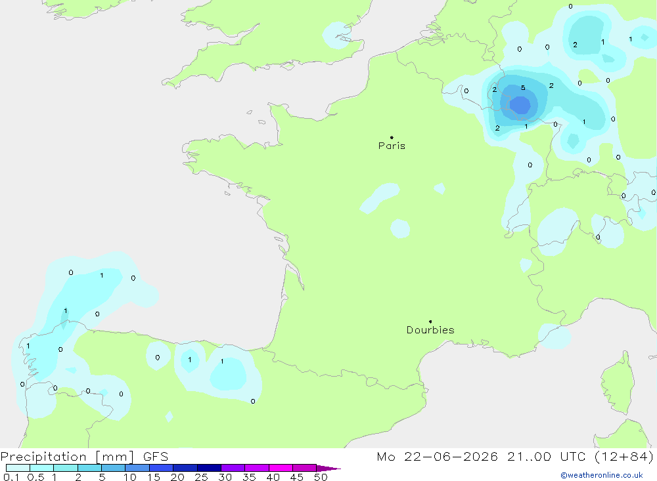Click the (12+84) forecast offset text
Screen dimensions: 657x481
pos(624,456)
